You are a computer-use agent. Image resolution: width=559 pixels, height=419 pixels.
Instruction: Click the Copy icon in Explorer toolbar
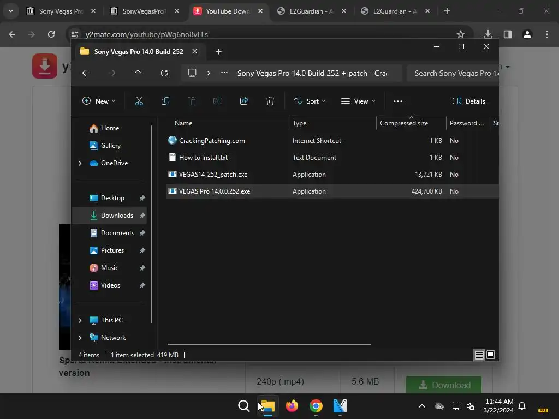coord(165,101)
